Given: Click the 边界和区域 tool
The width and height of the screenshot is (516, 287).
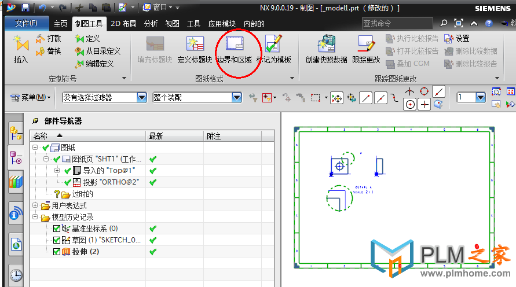Looking at the screenshot, I should pyautogui.click(x=235, y=49).
